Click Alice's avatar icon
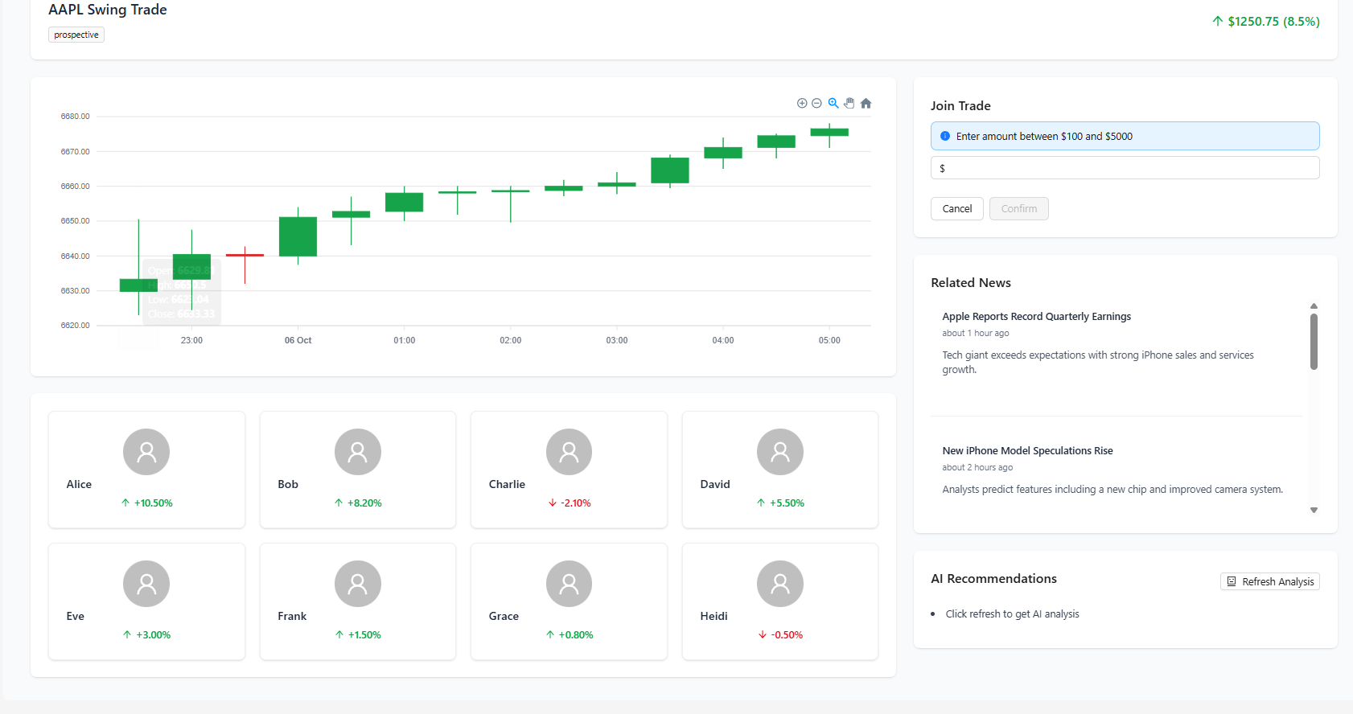The image size is (1353, 714). [146, 452]
